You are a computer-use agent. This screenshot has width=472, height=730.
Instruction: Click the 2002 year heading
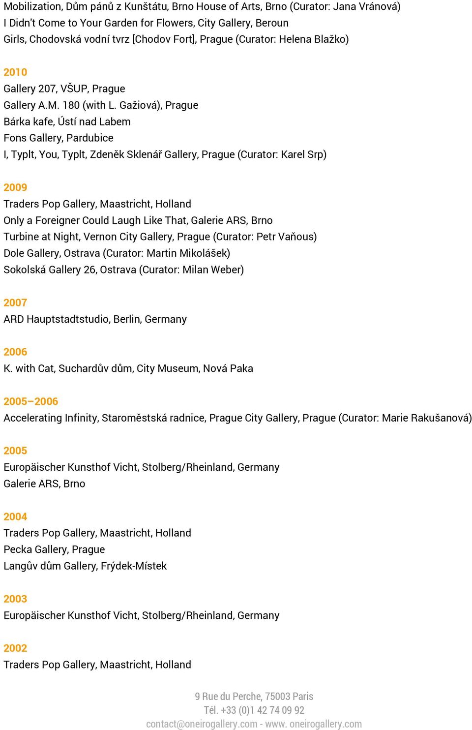click(x=15, y=648)
